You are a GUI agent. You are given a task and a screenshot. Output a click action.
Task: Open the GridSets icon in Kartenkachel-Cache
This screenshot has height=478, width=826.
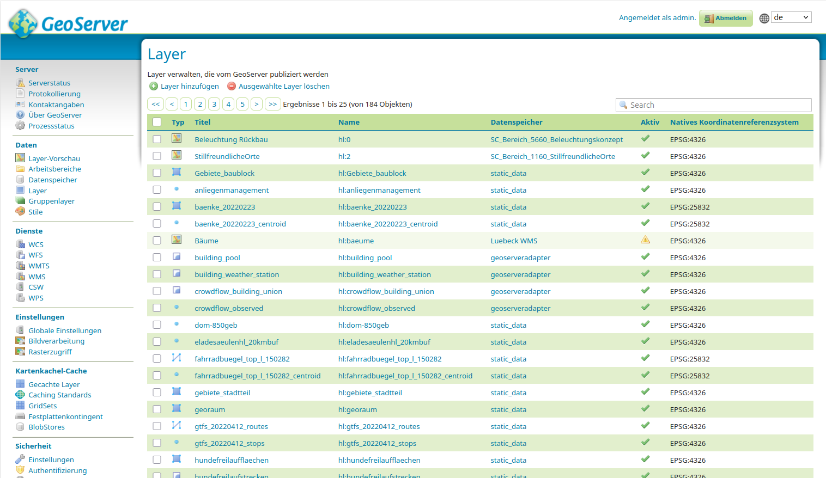(x=20, y=406)
